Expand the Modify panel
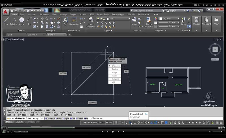The image size is (226, 138). coord(51,30)
